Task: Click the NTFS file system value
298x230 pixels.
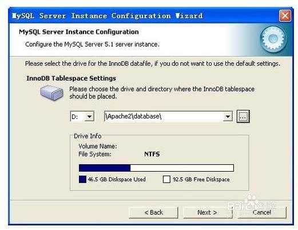Action: [x=152, y=154]
